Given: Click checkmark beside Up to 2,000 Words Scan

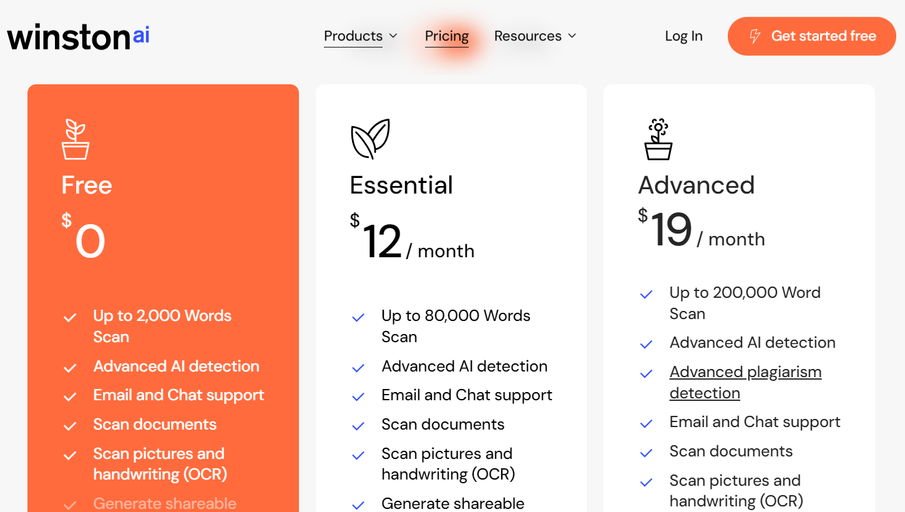Looking at the screenshot, I should click(70, 317).
